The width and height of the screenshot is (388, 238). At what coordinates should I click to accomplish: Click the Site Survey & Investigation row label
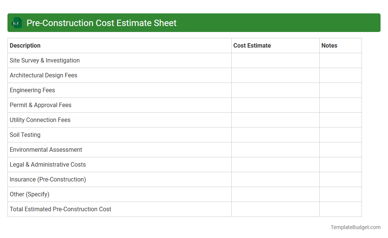point(44,60)
